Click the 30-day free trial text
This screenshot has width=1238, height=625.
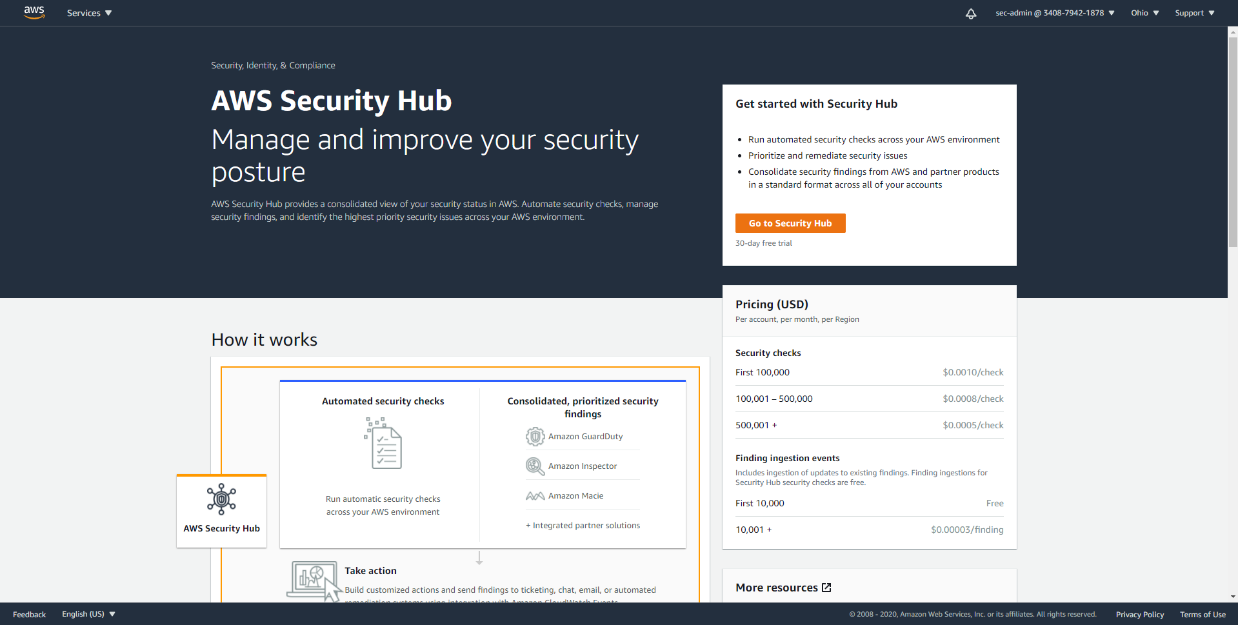[x=764, y=243]
